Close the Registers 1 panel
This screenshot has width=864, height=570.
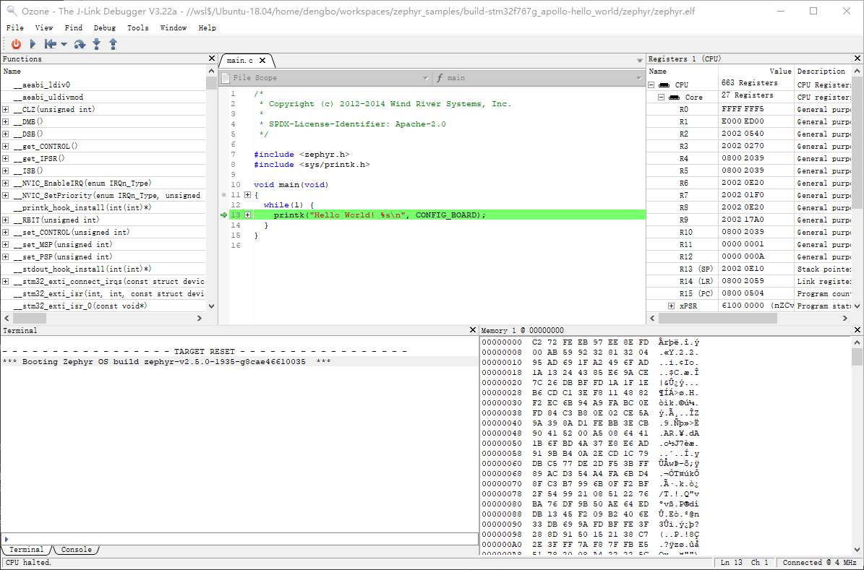(x=857, y=59)
